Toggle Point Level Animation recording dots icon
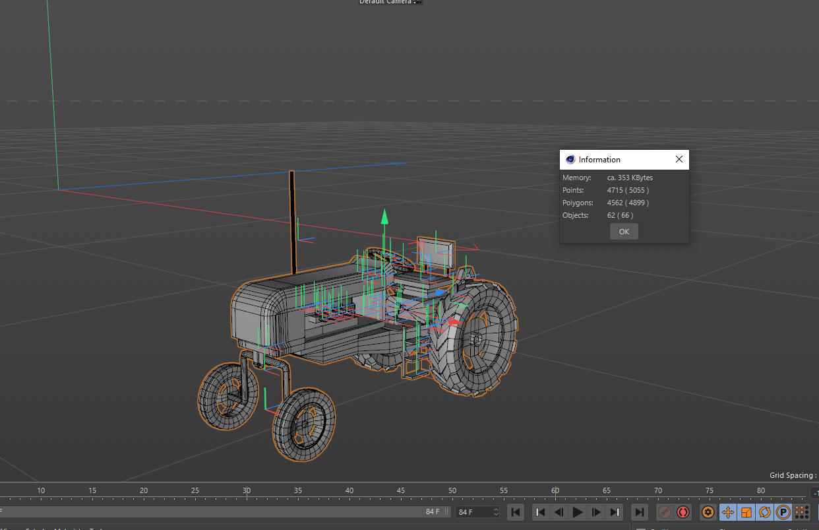 [x=802, y=512]
